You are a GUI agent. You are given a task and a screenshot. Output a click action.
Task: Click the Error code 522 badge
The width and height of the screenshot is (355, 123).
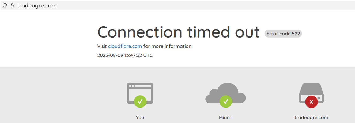[283, 34]
